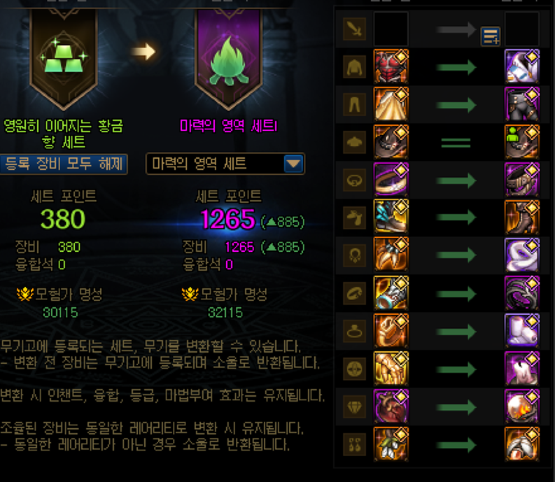The height and width of the screenshot is (482, 555).
Task: Select the red armor top equipment icon
Action: point(391,66)
